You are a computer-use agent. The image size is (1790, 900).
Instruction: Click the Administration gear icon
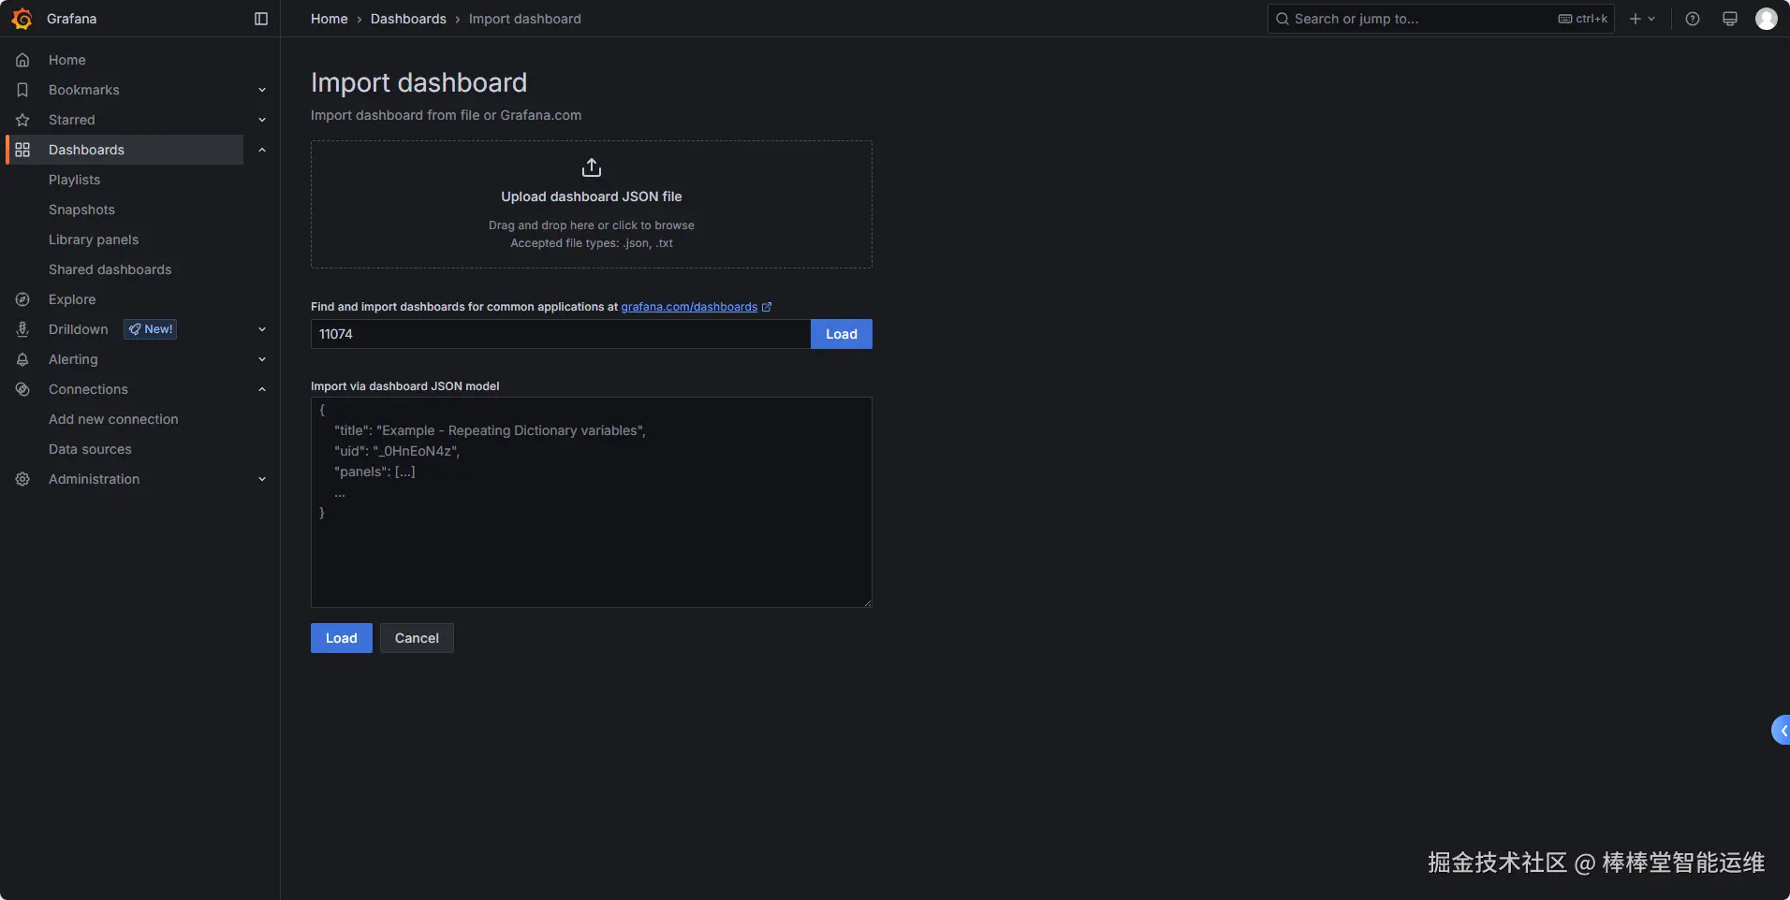coord(22,479)
